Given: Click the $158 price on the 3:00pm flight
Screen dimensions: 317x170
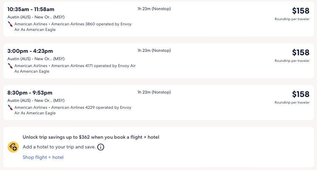Looking at the screenshot, I should (x=300, y=52).
